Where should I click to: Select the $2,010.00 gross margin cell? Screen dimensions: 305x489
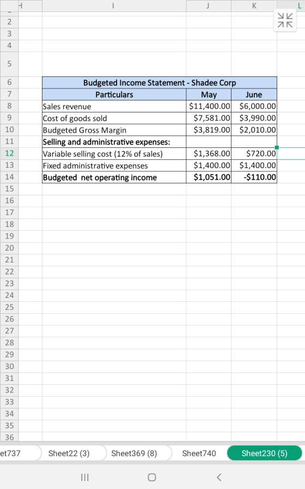(254, 130)
